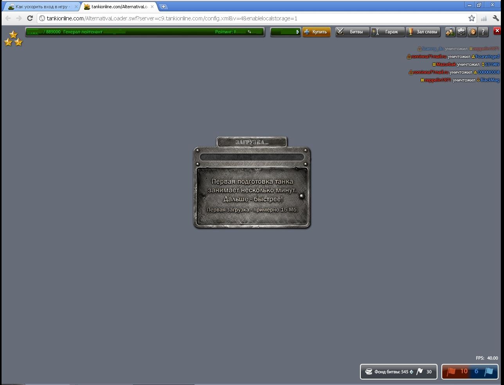Click player name BlackMag in kill feed
This screenshot has height=385, width=504.
[x=490, y=80]
